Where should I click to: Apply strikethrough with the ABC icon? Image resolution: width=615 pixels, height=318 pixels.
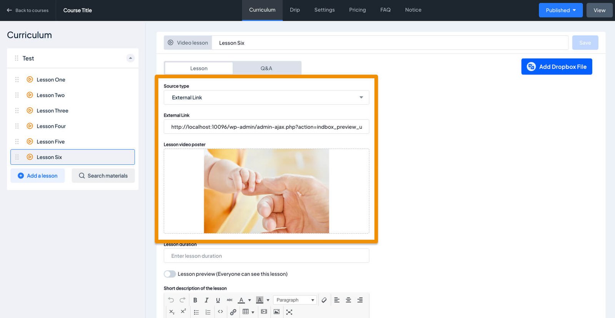pos(229,300)
